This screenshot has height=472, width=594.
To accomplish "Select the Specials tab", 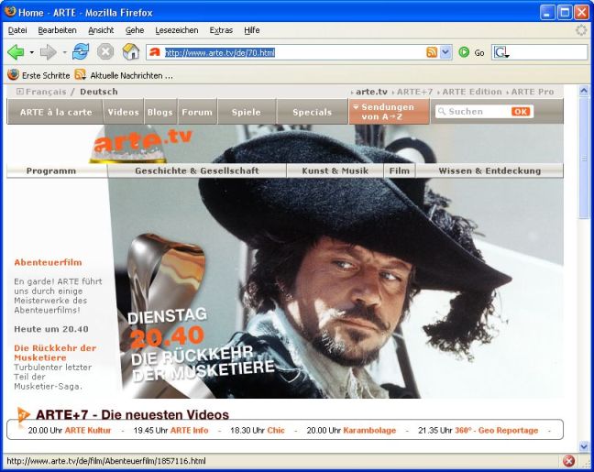I will [313, 112].
